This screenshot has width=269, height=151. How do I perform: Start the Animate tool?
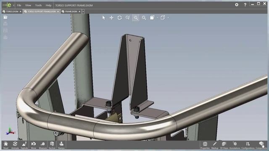15,145
